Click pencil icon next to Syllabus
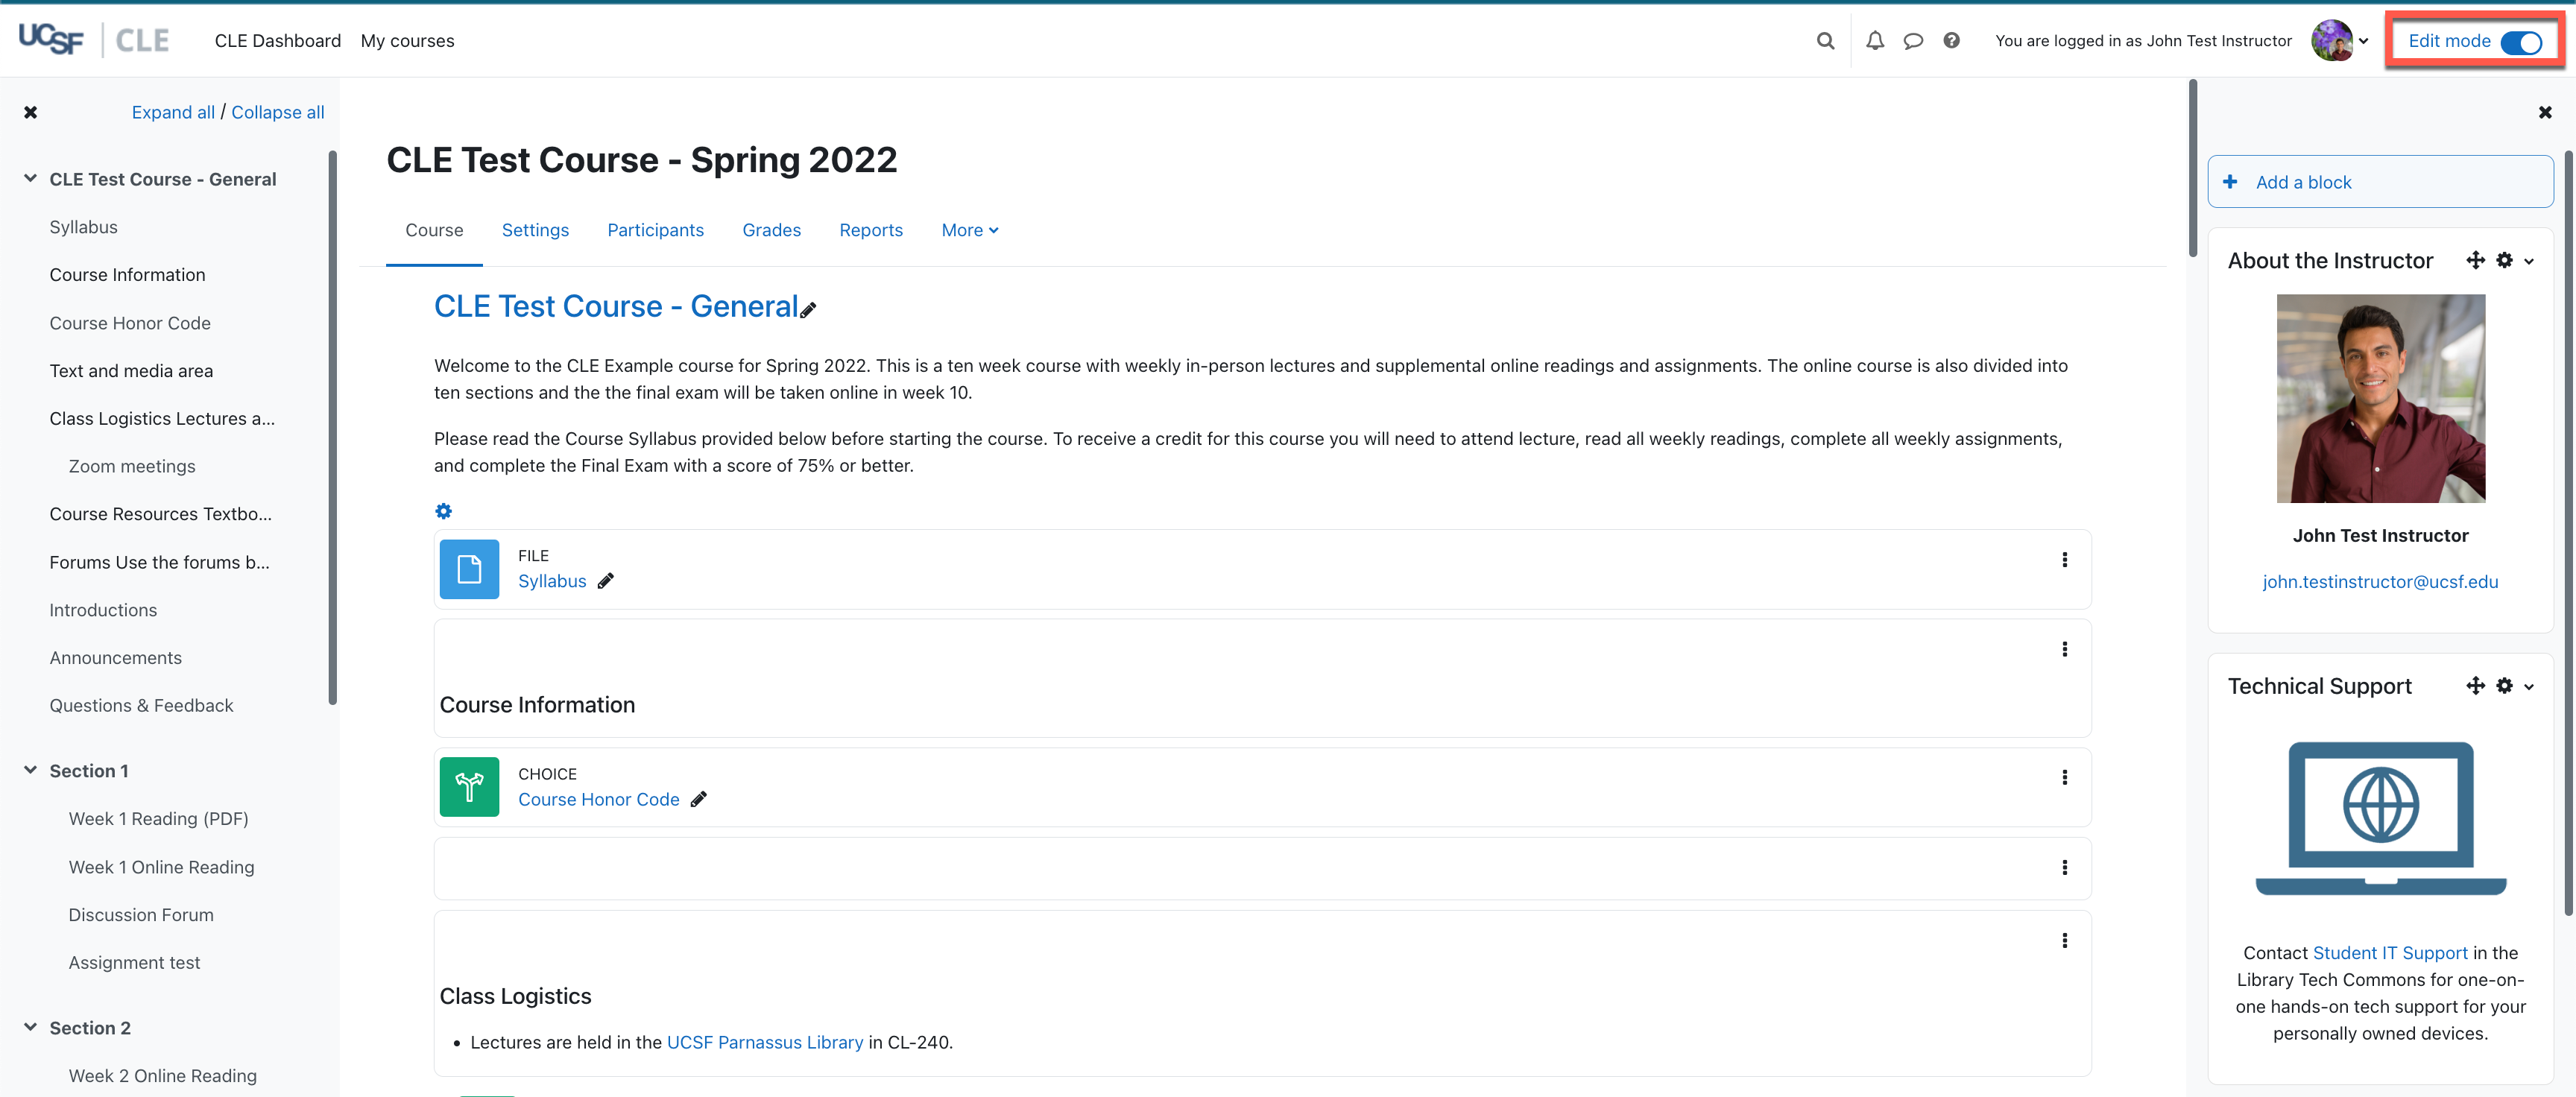2576x1097 pixels. click(x=606, y=581)
